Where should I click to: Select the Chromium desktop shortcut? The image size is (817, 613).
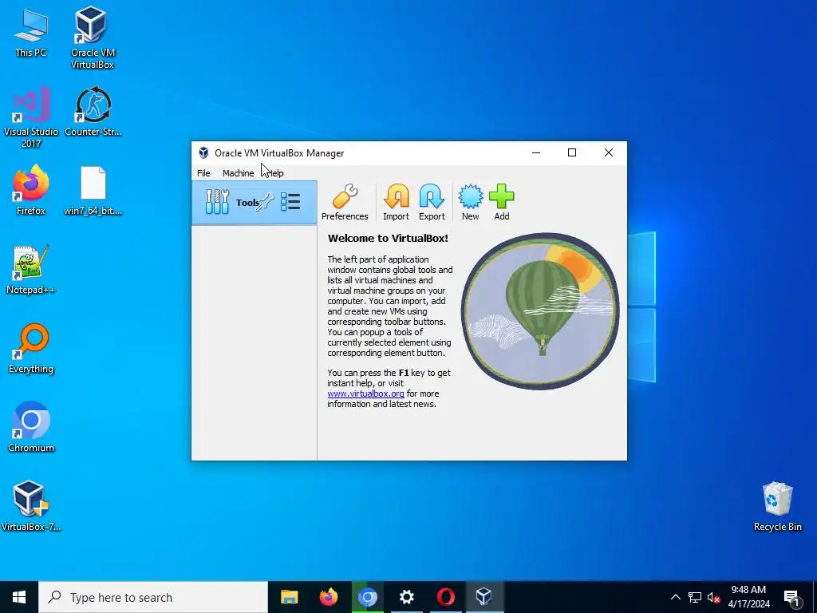coord(31,427)
